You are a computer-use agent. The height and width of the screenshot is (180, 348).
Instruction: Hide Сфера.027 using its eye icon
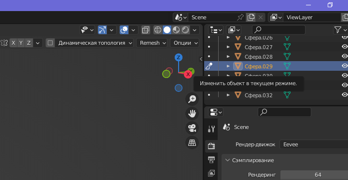coord(345,47)
